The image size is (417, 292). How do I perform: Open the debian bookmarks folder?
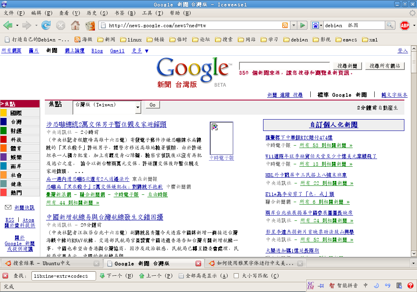(296, 39)
